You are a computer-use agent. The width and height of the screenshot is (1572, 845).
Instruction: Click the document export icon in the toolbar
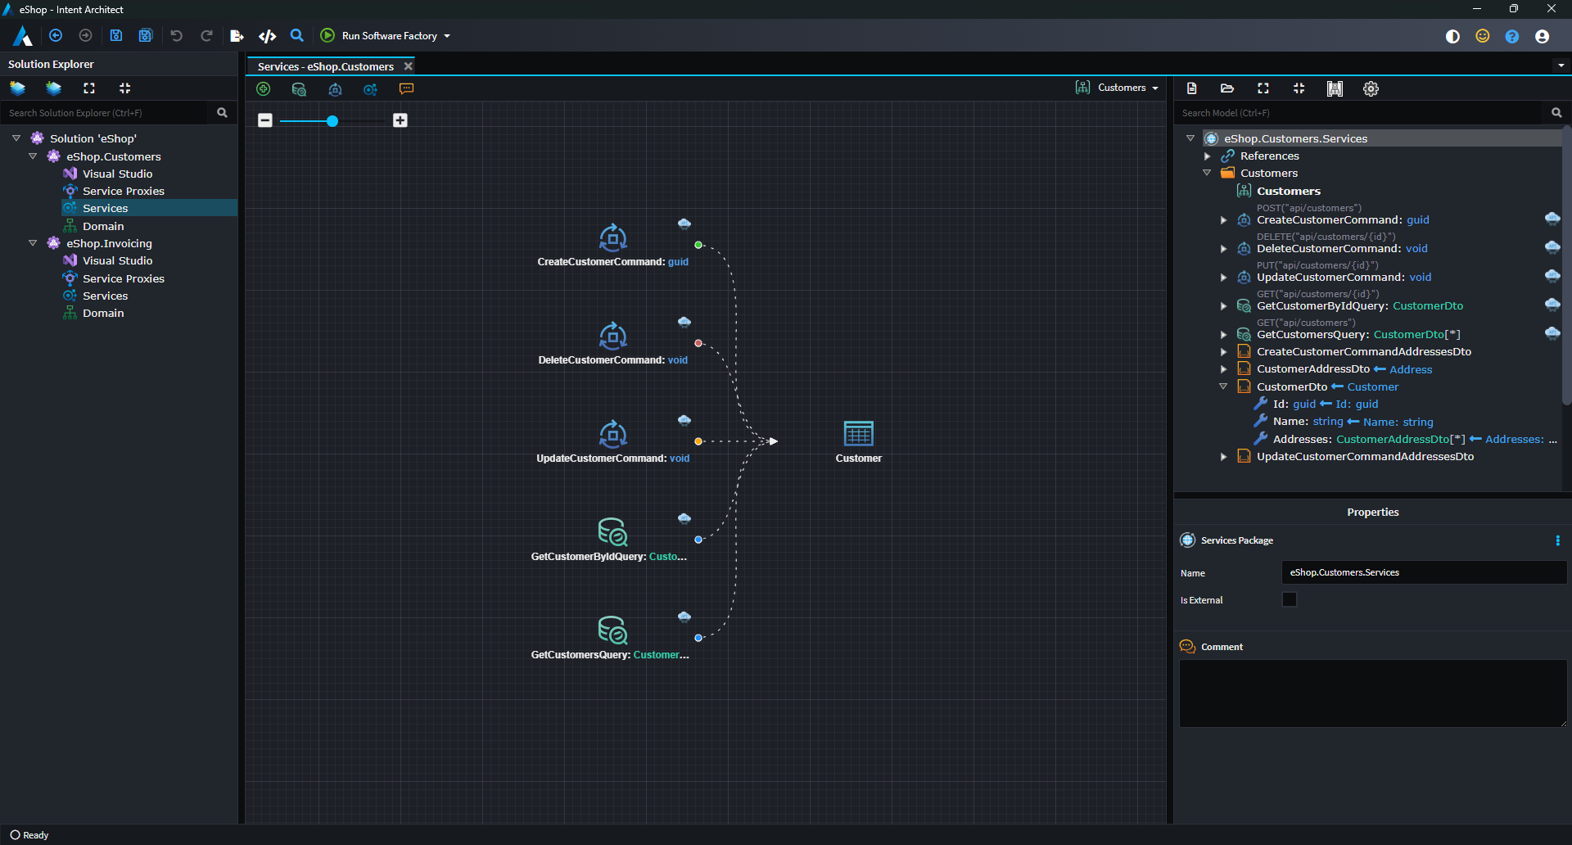pyautogui.click(x=237, y=36)
